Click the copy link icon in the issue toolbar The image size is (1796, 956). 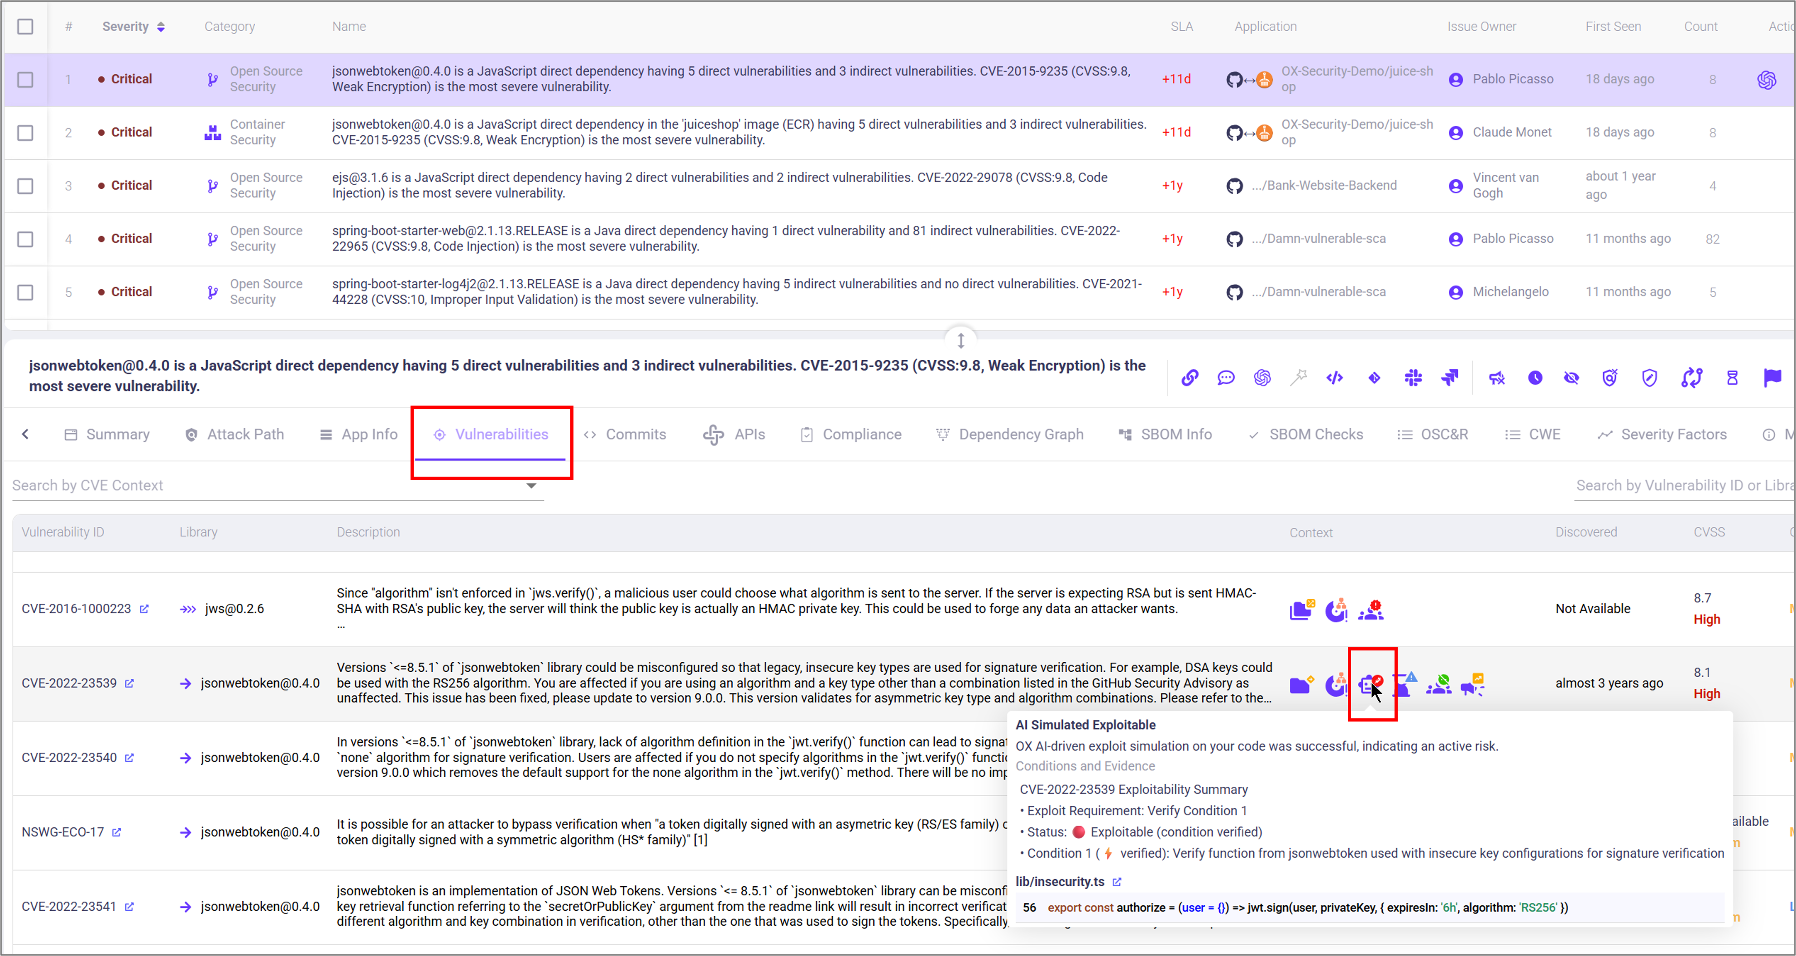tap(1189, 378)
